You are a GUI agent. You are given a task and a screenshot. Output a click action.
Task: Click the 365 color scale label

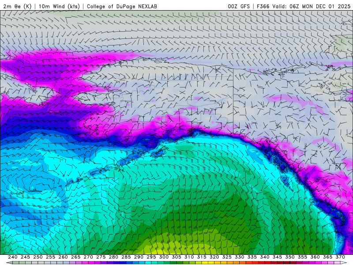pos(328,257)
